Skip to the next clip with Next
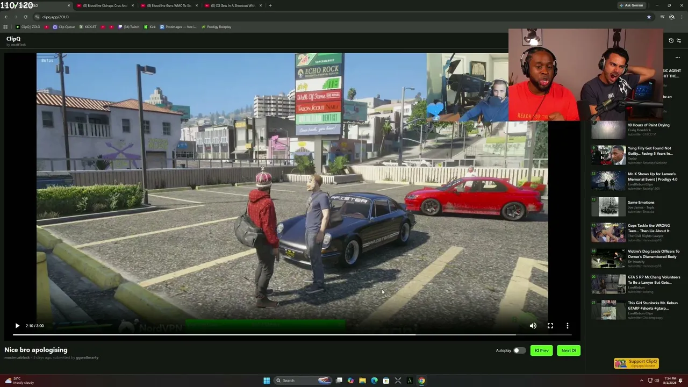Screen dimensions: 688x387 (x=568, y=350)
